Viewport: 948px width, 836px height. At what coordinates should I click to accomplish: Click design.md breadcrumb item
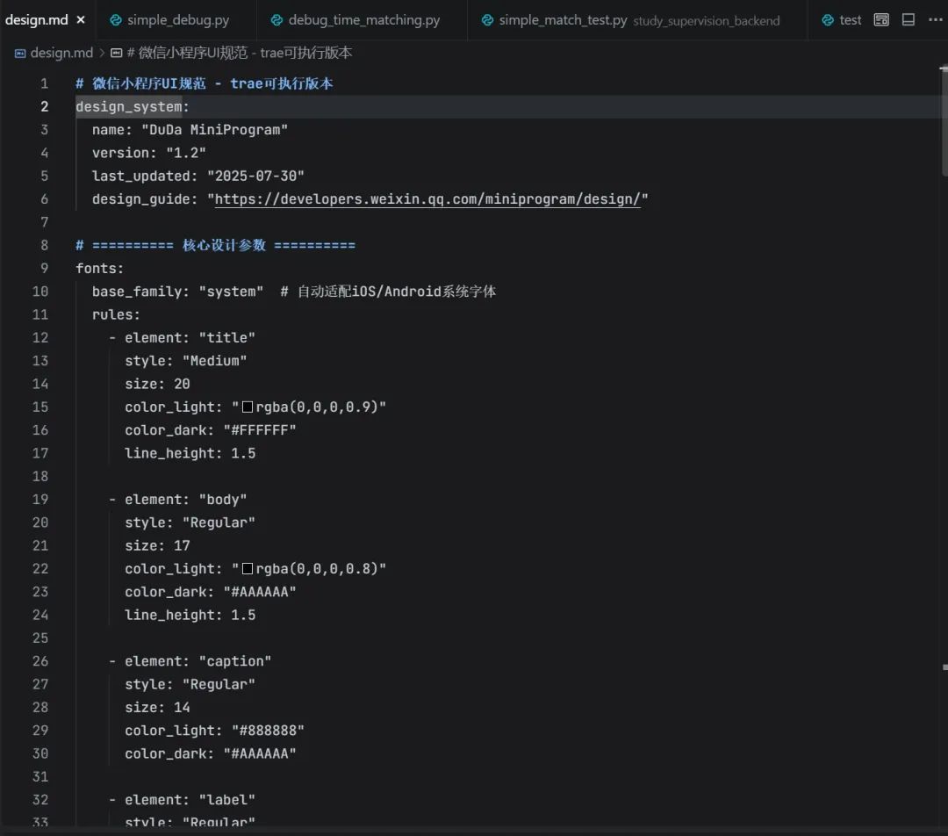61,53
